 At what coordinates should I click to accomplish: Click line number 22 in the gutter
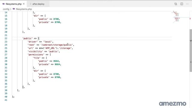pyautogui.click(x=6, y=38)
